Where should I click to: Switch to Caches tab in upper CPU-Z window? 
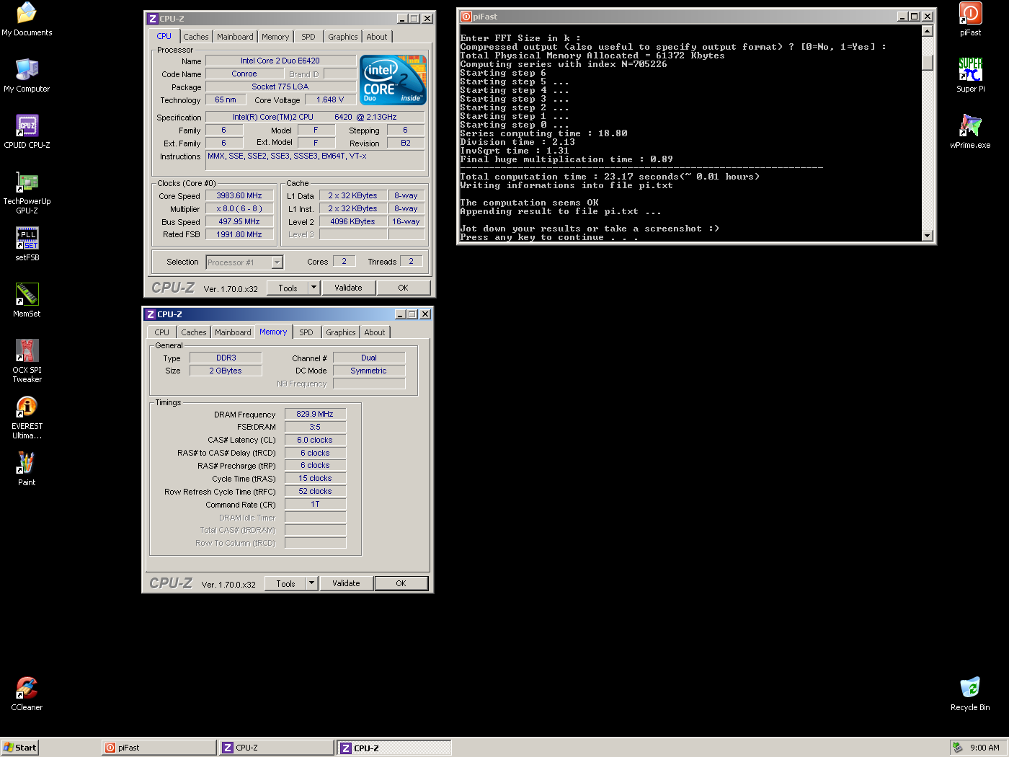pos(195,37)
